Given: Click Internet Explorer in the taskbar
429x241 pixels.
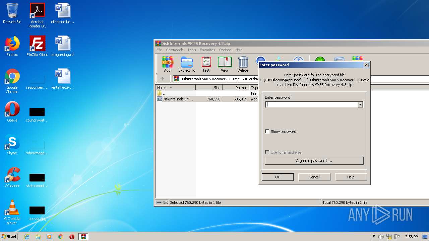Looking at the screenshot, I should tap(26, 237).
